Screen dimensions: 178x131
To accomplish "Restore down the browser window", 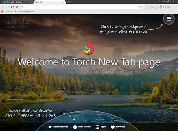I will tap(168, 1).
